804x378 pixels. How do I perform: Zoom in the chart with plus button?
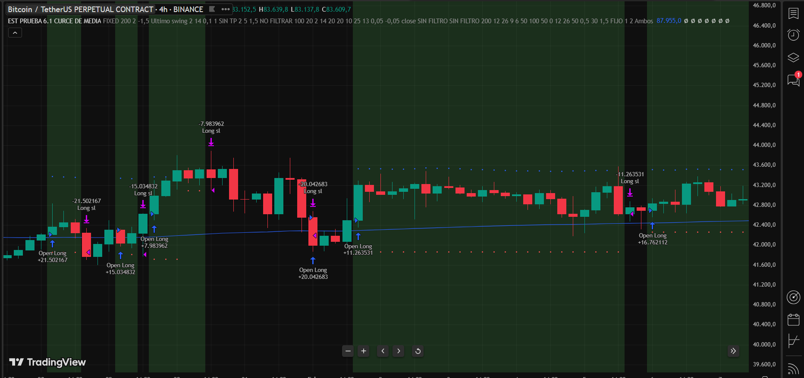click(364, 351)
